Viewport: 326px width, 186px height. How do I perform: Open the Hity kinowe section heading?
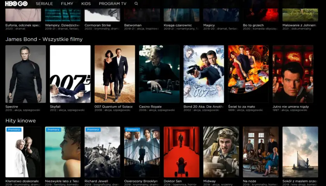click(x=21, y=121)
